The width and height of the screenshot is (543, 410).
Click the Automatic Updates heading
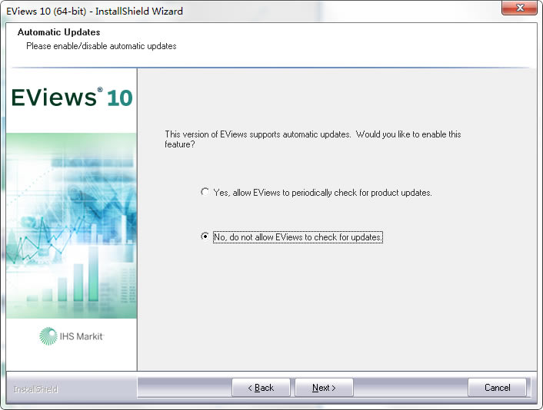59,32
